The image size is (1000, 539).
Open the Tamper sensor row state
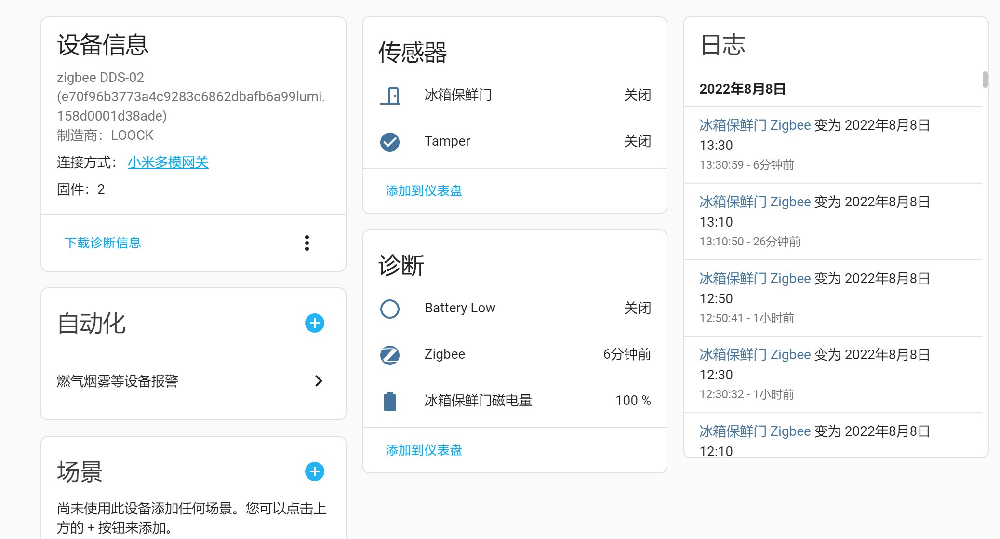[637, 141]
